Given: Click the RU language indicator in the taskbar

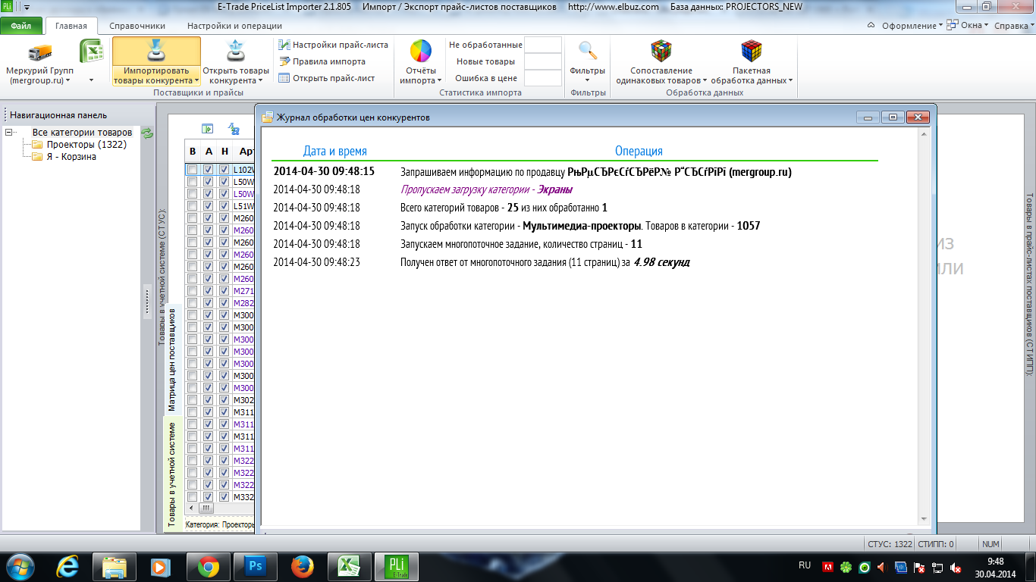Looking at the screenshot, I should click(x=805, y=565).
